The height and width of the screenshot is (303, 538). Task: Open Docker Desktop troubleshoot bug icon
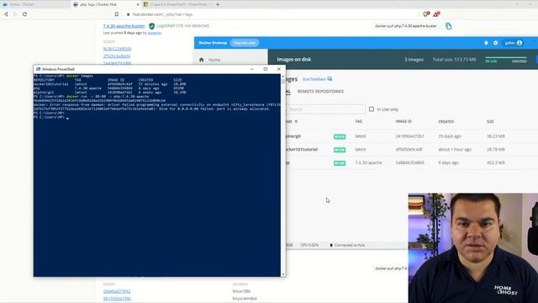(486, 43)
